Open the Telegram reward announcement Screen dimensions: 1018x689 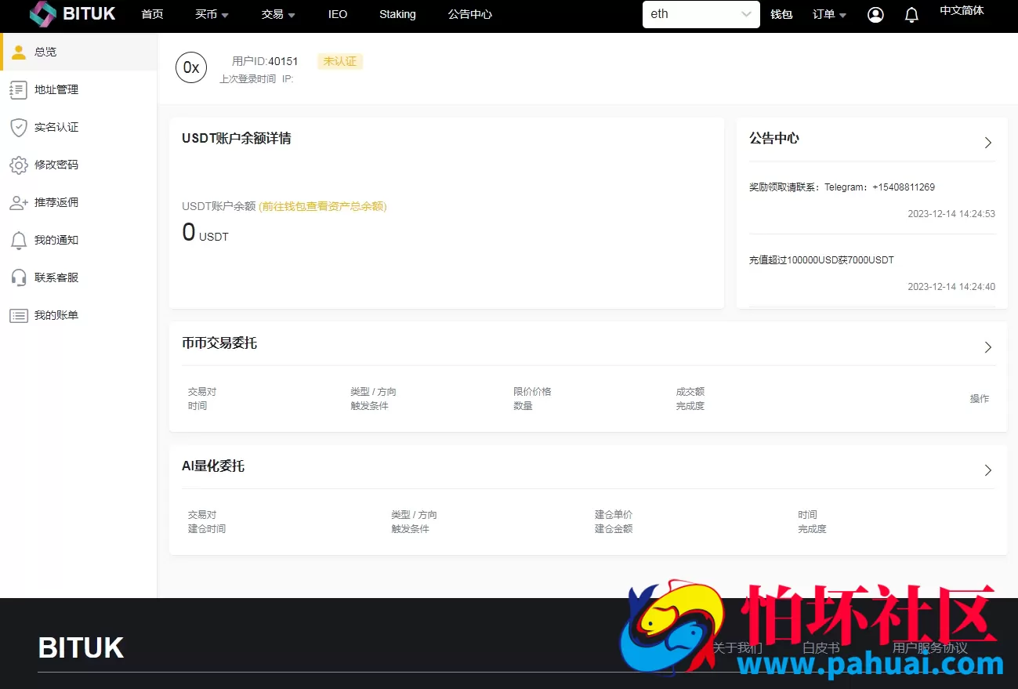(842, 187)
